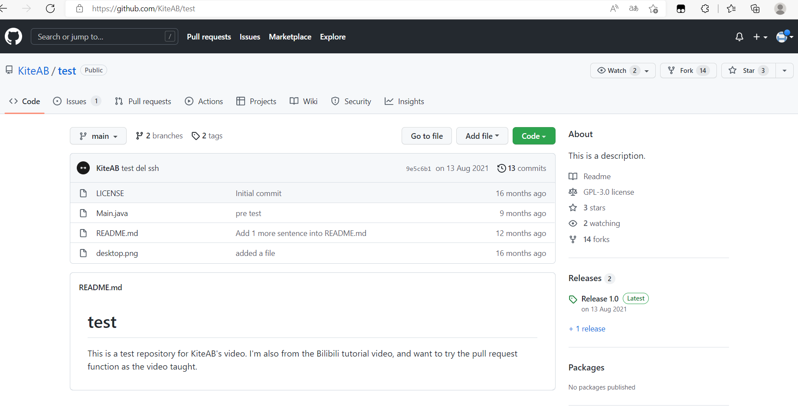Open the star lists dropdown arrow
The height and width of the screenshot is (406, 798).
[785, 71]
